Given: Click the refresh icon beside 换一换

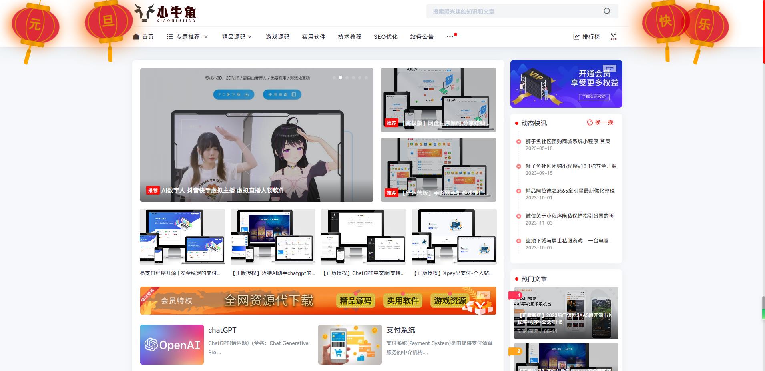Looking at the screenshot, I should (590, 122).
